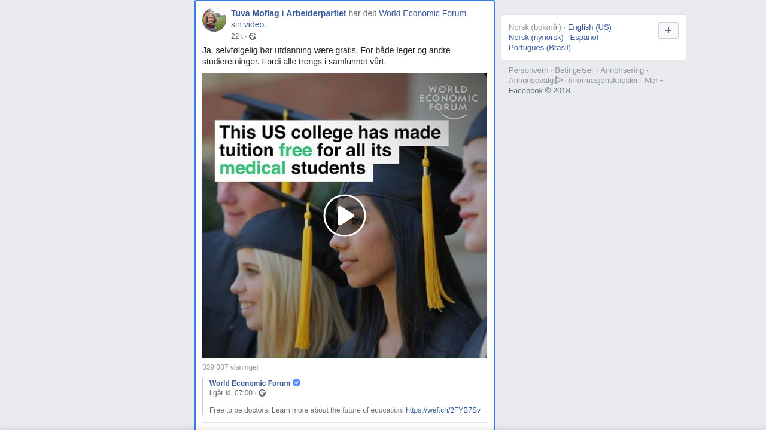This screenshot has height=430, width=766.
Task: Click the '22 t' post timestamp
Action: 237,36
